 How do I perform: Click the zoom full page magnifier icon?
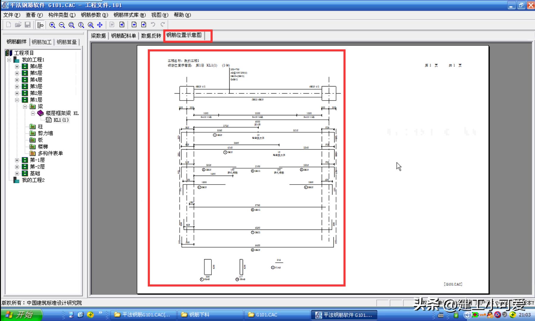(81, 25)
